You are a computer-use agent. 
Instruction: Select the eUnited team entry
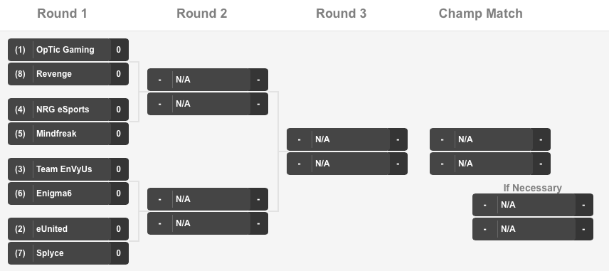68,229
